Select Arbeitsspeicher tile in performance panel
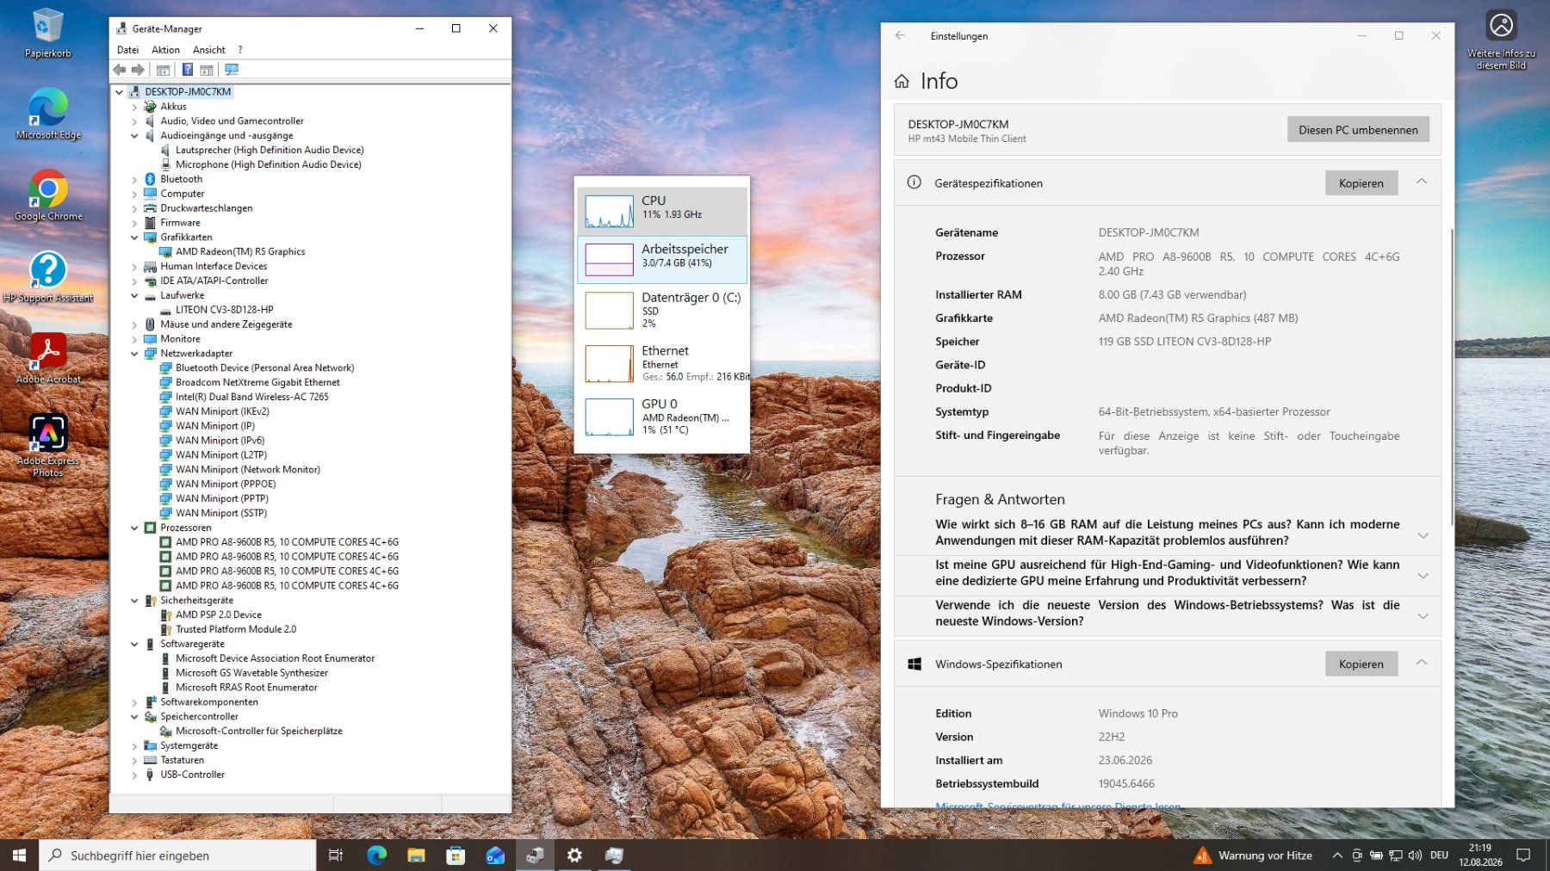Viewport: 1550px width, 871px height. (x=662, y=260)
